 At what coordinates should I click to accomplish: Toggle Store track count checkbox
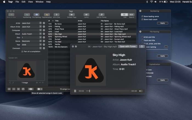(x=142, y=19)
